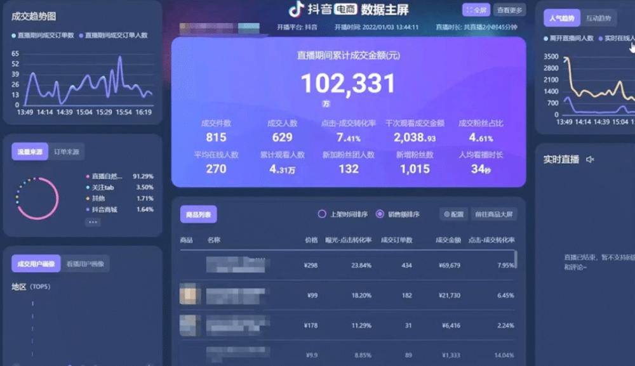
Task: Click the traffic source donut chart
Action: pos(37,199)
